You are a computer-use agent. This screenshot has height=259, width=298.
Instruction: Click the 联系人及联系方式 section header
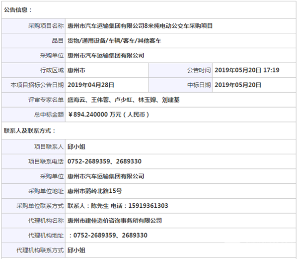(30, 130)
